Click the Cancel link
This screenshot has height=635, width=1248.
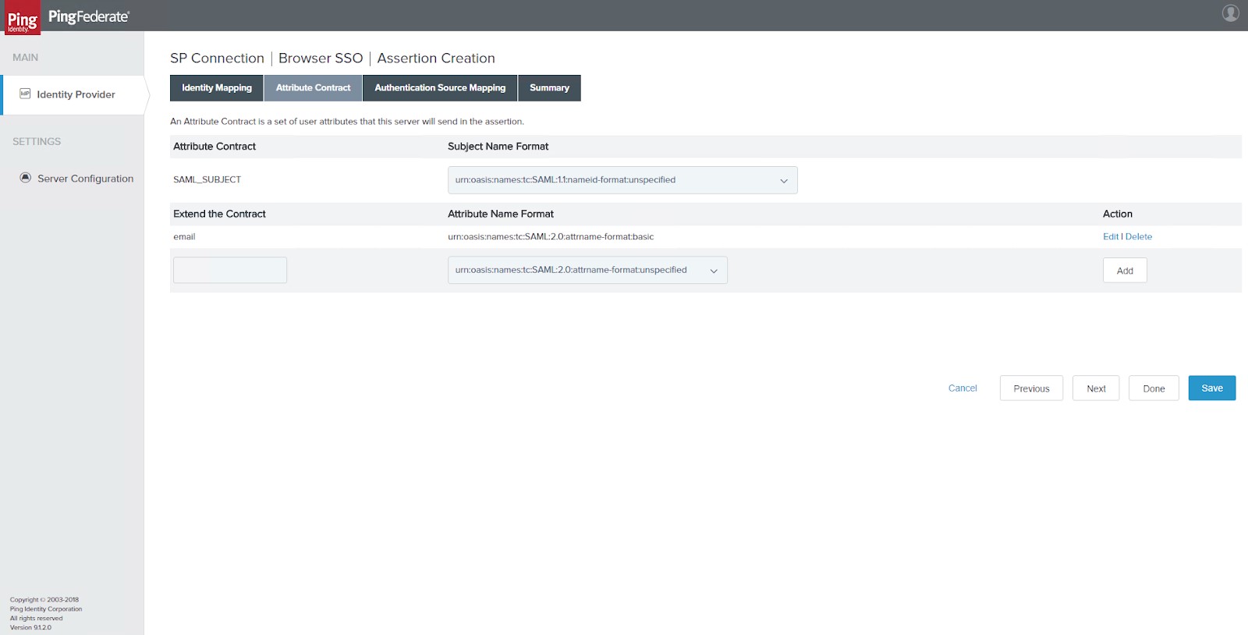click(962, 388)
